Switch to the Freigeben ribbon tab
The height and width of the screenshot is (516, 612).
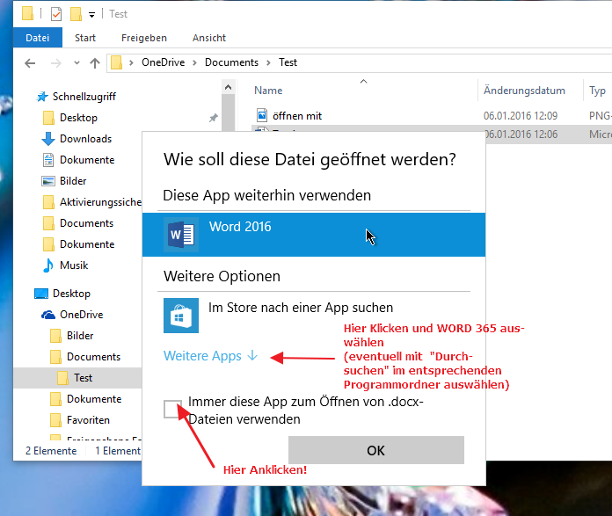pos(144,38)
